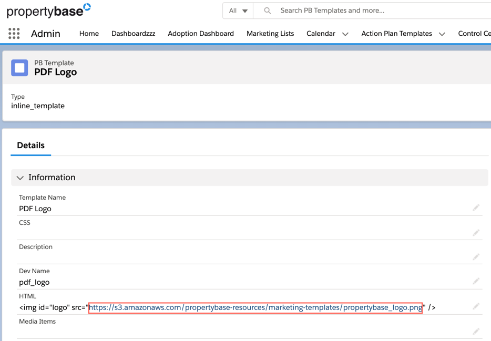The width and height of the screenshot is (491, 341).
Task: Collapse the Information section
Action: (x=20, y=178)
